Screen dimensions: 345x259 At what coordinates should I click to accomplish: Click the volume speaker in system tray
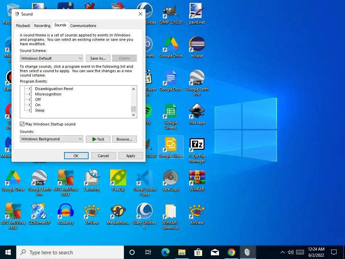tap(291, 252)
